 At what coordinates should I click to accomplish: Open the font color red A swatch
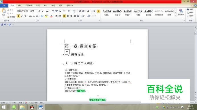click(x=51, y=16)
